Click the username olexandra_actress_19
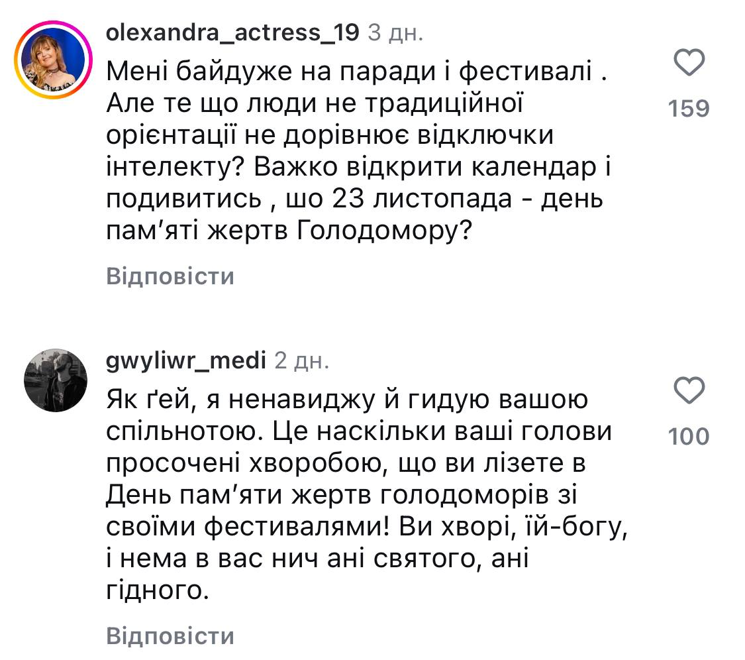Image resolution: width=745 pixels, height=660 pixels. tap(232, 32)
